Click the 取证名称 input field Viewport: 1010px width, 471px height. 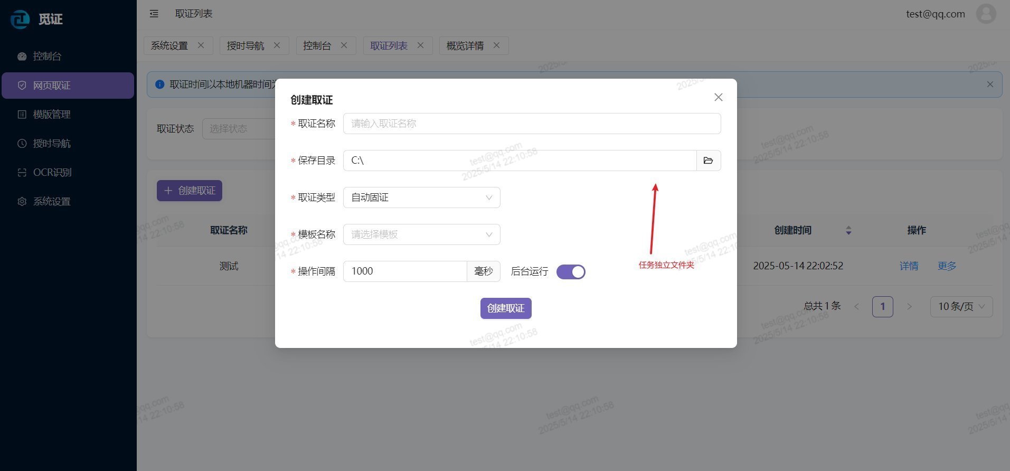[x=532, y=124]
